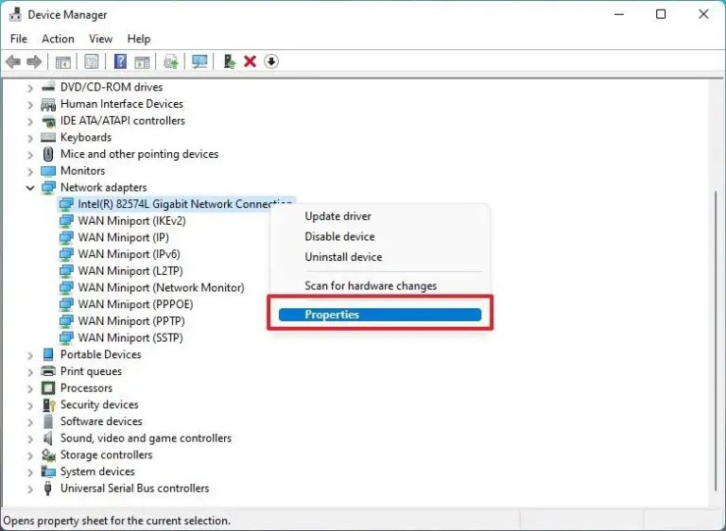Expand the Processors category
This screenshot has height=531, width=726.
30,388
